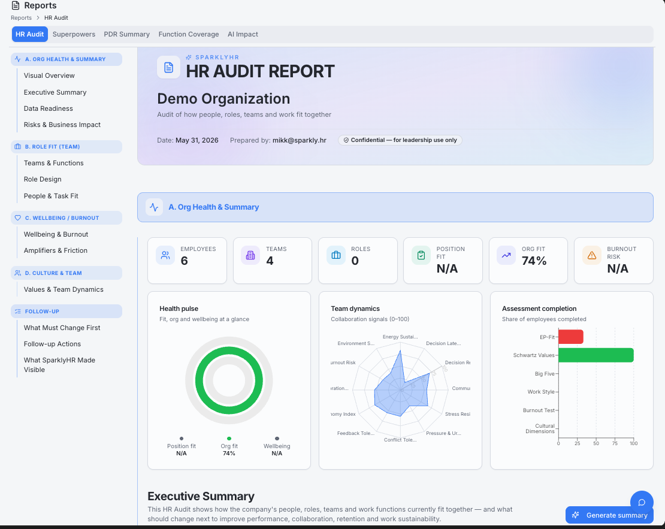
Task: Click the Employees card people icon
Action: point(165,255)
